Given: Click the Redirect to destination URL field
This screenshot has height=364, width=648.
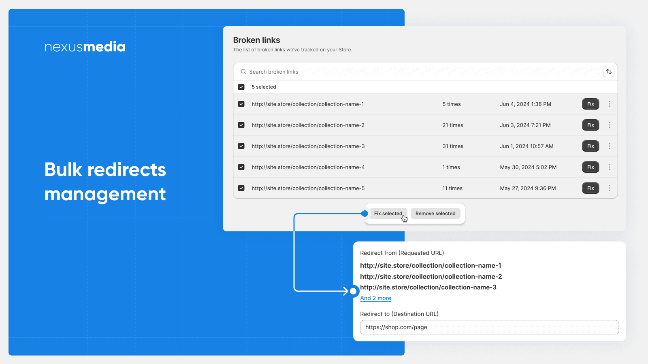Looking at the screenshot, I should (x=489, y=327).
